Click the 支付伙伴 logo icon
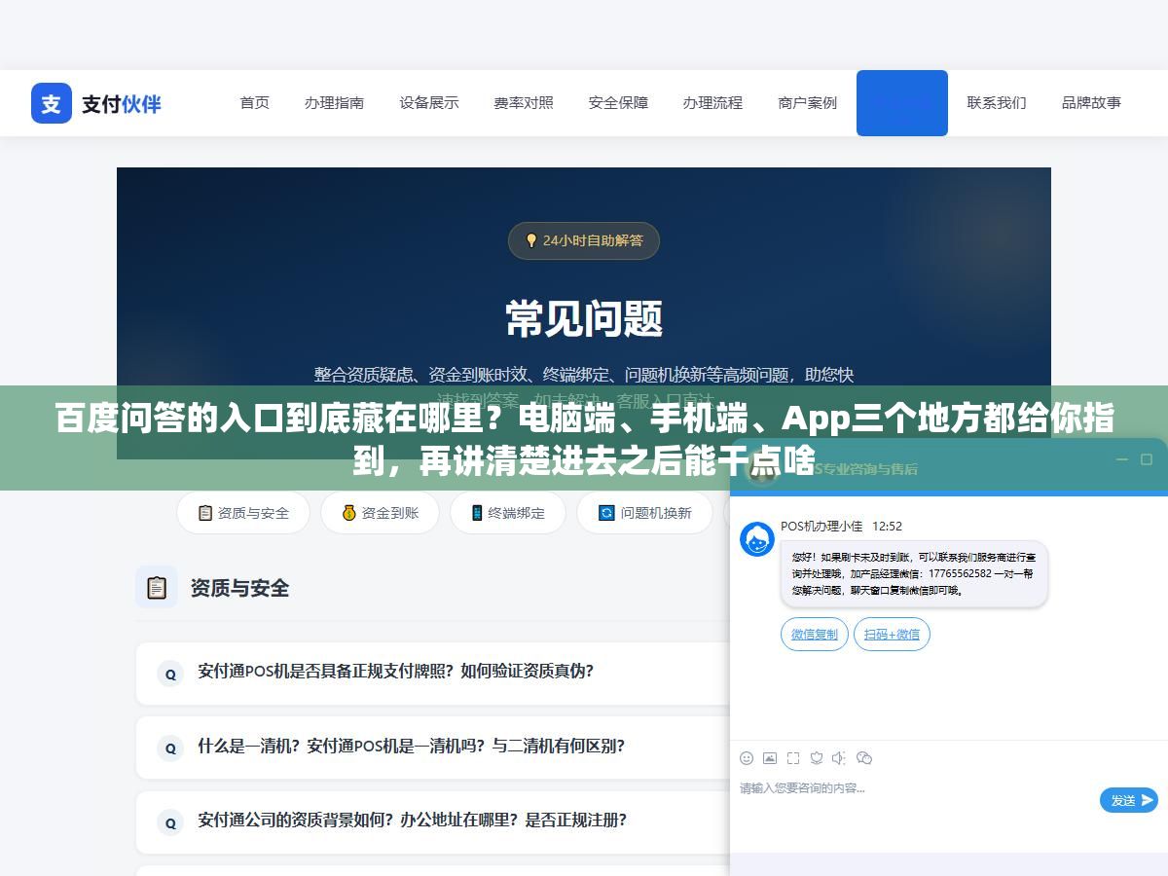The image size is (1168, 876). coord(52,103)
